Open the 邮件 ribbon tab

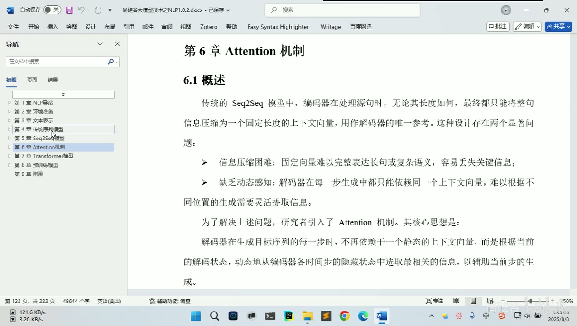pyautogui.click(x=148, y=27)
